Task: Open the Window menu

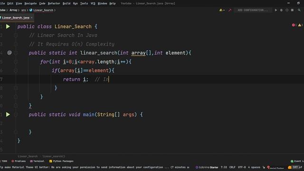Action: click(x=103, y=3)
